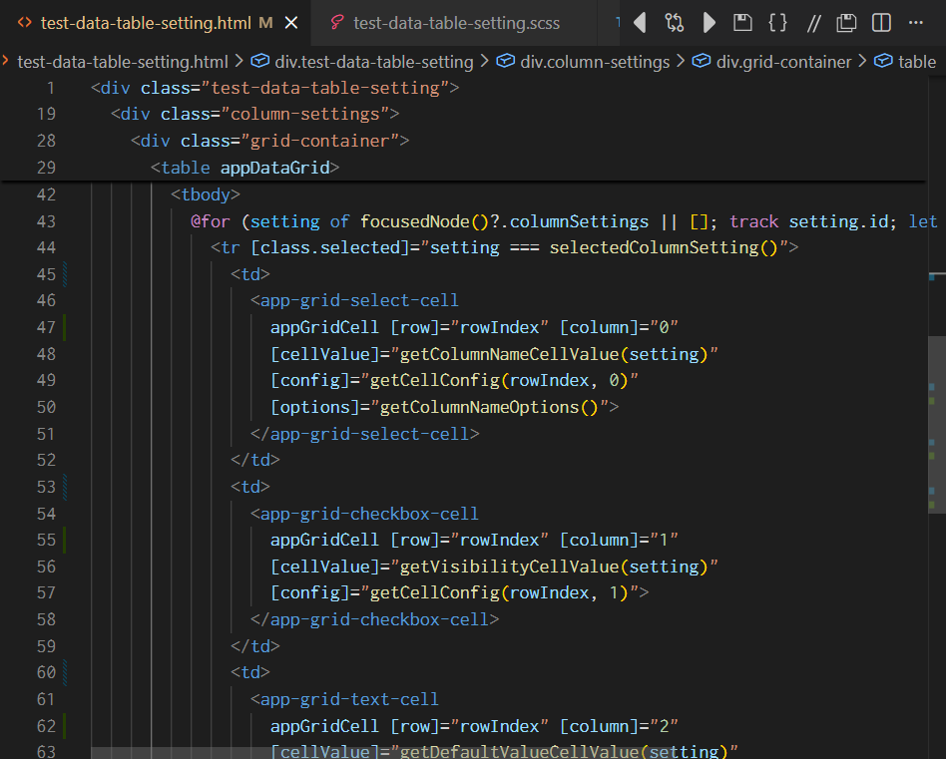Click focusedNode() on line 43
Viewport: 946px width, 759px height.
click(424, 221)
